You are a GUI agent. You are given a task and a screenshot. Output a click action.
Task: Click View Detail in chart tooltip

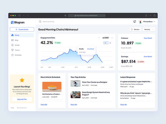tap(91, 49)
